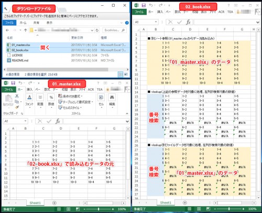The image size is (262, 213).
Task: Open セル group in 01_master.xlsx ribbon
Action: click(101, 101)
